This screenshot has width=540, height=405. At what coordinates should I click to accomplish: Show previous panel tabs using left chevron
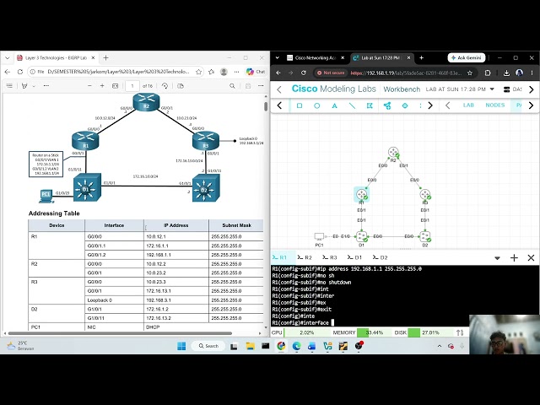[x=448, y=105]
